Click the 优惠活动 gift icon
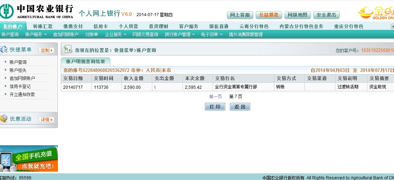 tap(4, 119)
